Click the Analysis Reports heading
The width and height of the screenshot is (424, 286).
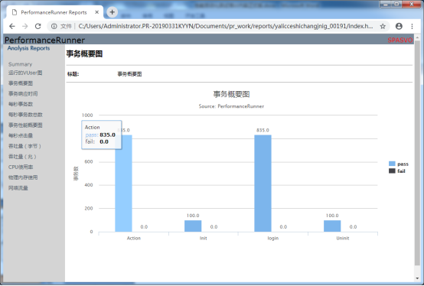28,48
